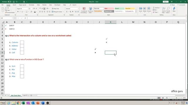Click Decrease Decimal icon
The image size is (188, 105).
tap(78, 12)
